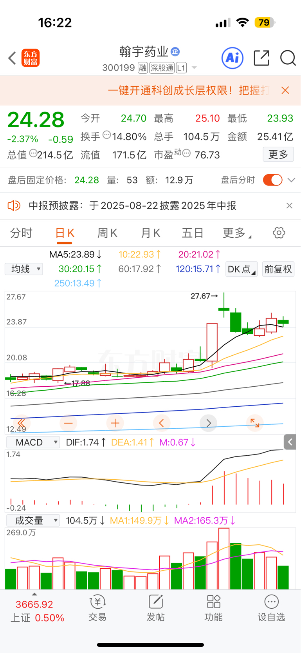Toggle the 盘后分时 switch
The image size is (301, 653).
273,180
